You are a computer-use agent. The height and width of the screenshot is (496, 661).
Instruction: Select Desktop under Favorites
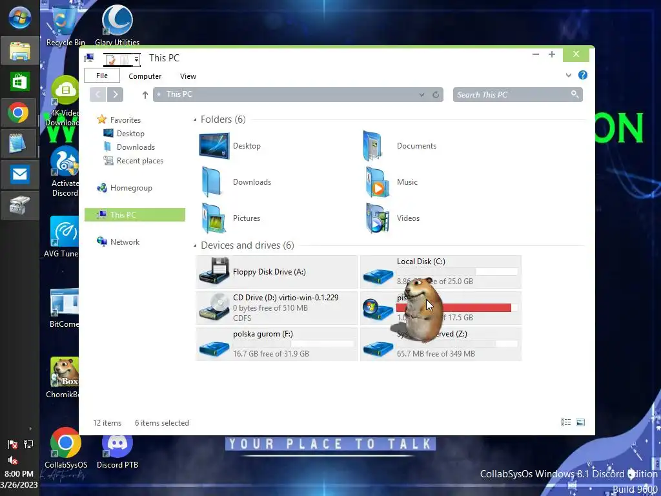pyautogui.click(x=124, y=134)
